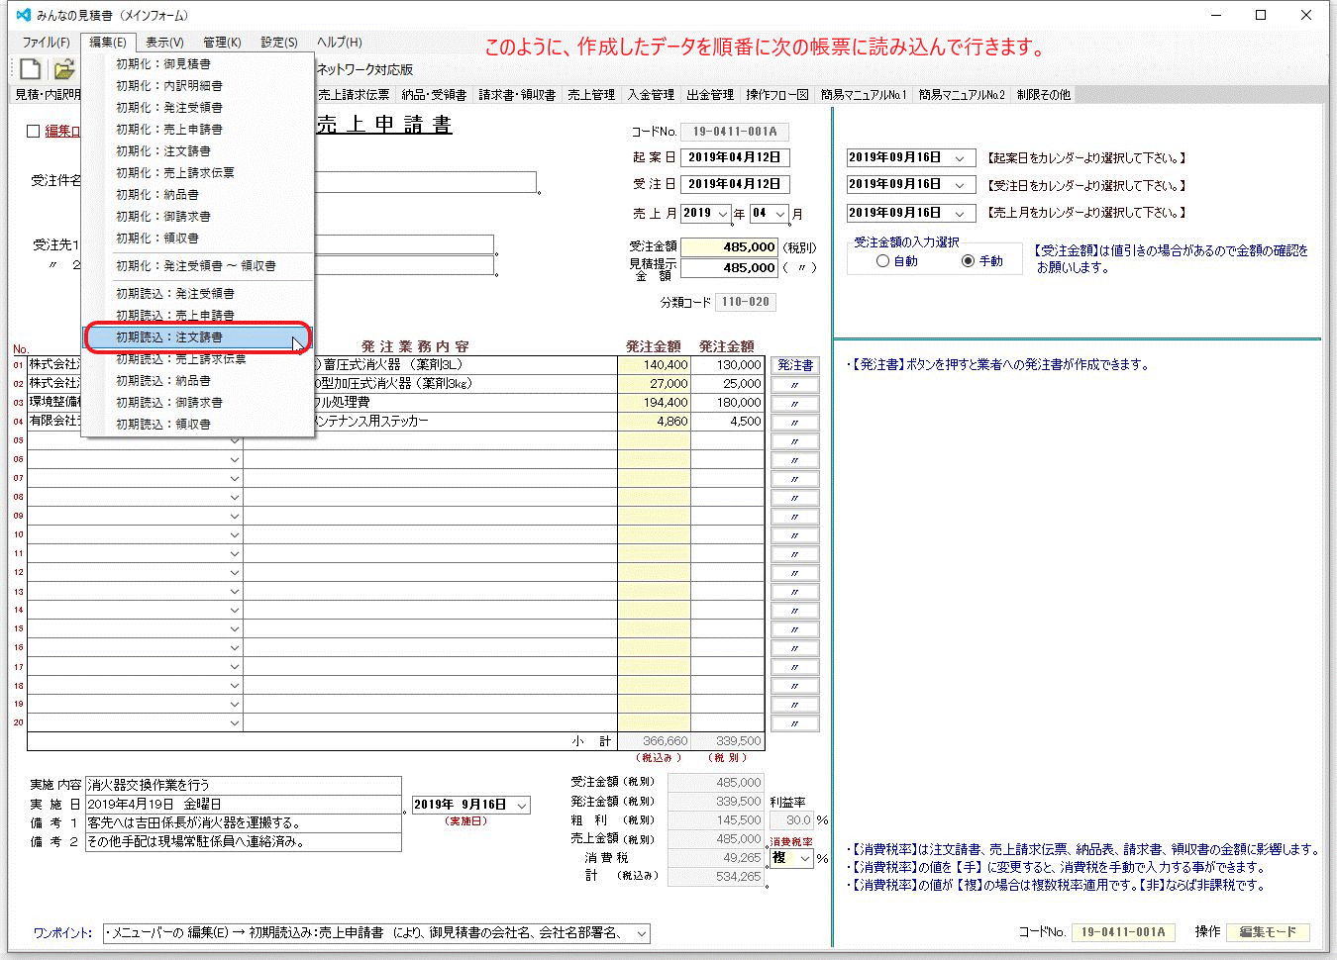This screenshot has width=1337, height=960.
Task: Open the supplier dropdown in row 20
Action: click(x=235, y=722)
